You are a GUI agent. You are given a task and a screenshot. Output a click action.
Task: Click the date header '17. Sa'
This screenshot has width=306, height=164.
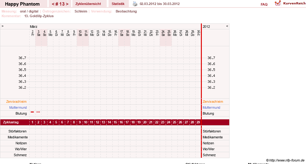click(122, 33)
